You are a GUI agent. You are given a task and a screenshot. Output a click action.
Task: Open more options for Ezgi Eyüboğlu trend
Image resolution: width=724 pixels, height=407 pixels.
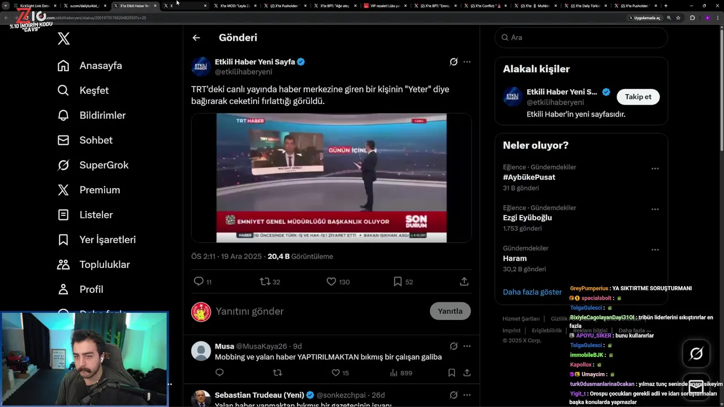coord(654,209)
